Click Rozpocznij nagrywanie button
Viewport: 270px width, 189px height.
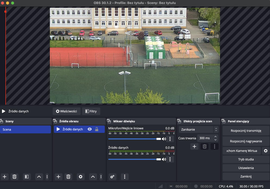pyautogui.click(x=246, y=141)
